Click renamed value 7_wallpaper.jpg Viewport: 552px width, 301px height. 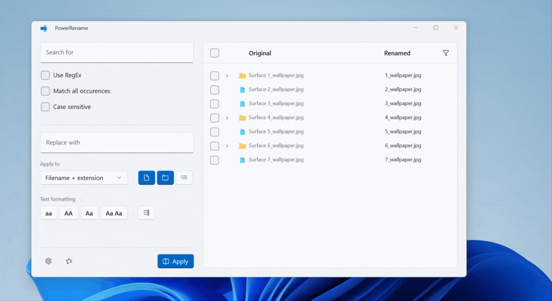tap(403, 160)
